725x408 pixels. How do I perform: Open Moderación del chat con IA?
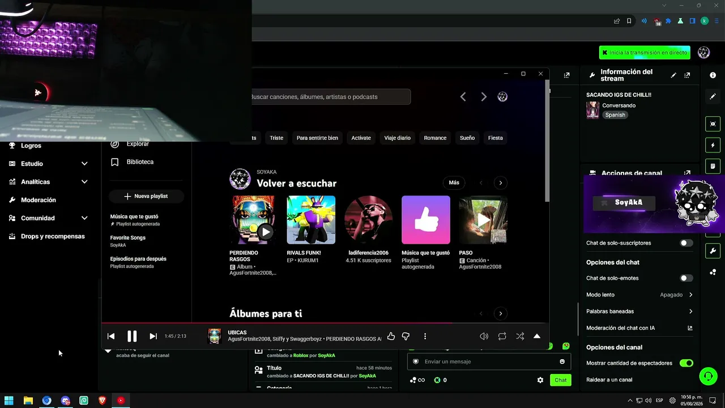[639, 328]
